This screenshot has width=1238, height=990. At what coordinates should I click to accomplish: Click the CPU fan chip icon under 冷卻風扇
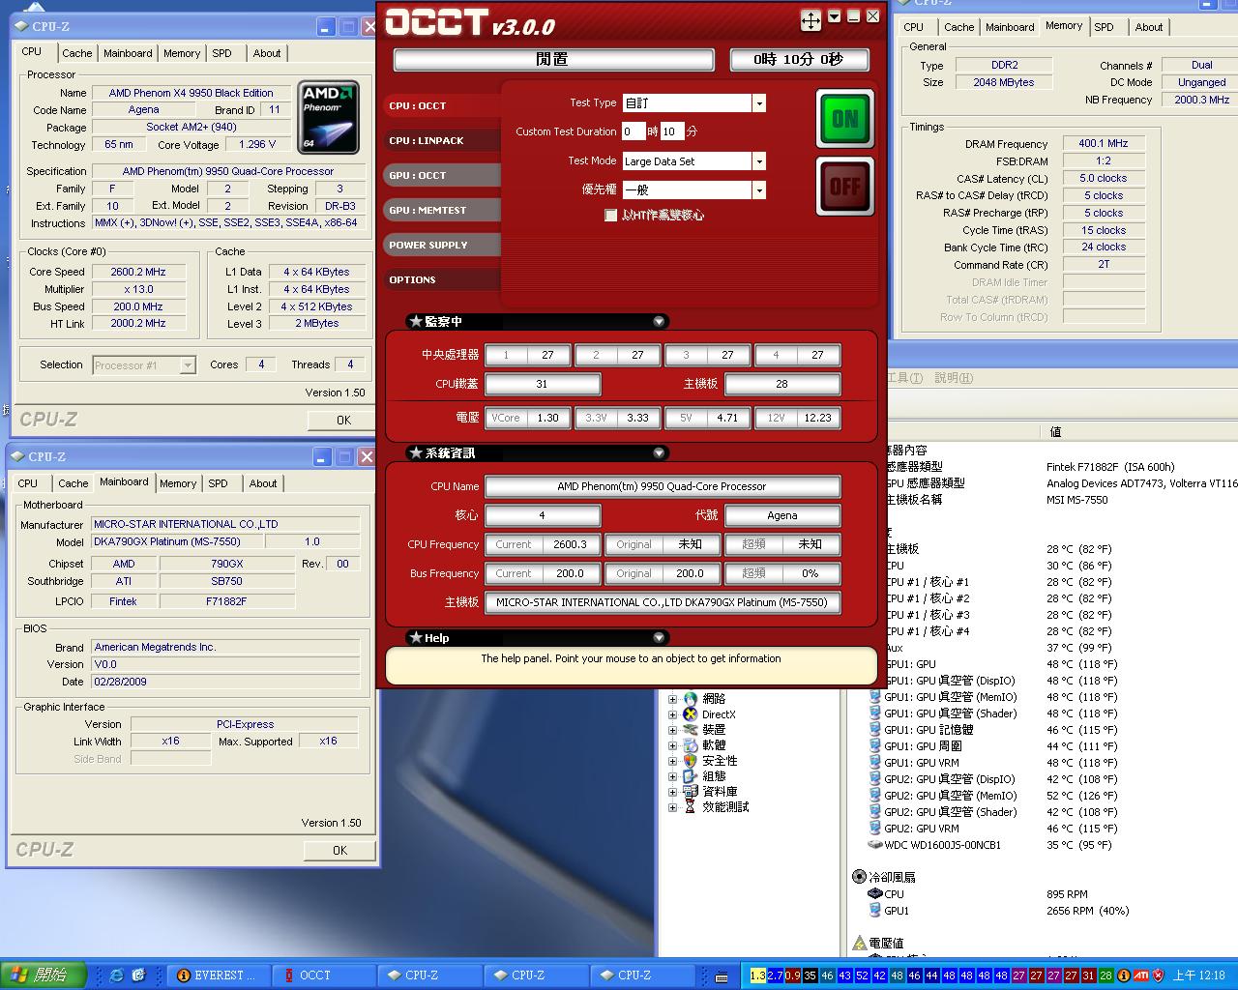tap(875, 894)
